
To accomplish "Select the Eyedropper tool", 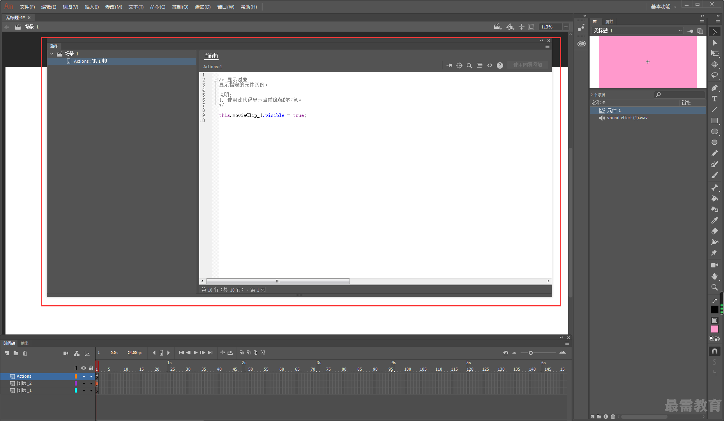I will coord(715,220).
